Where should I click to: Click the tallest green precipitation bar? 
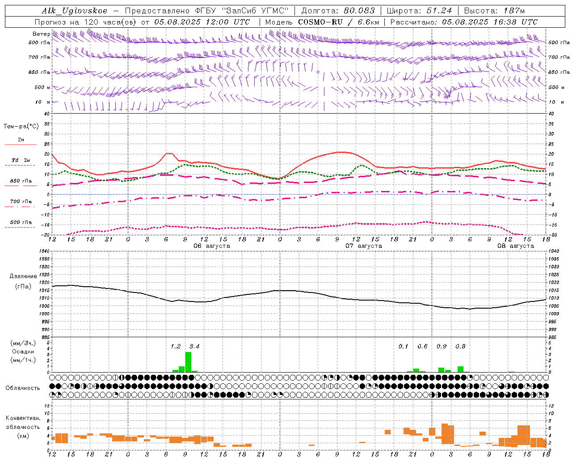(188, 362)
